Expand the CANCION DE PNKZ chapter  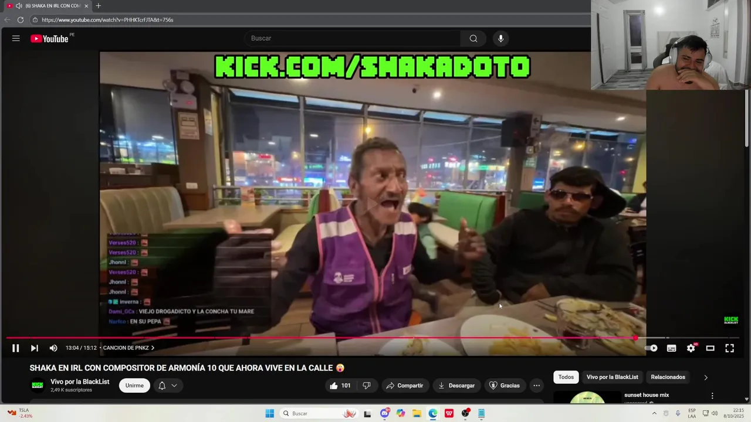point(128,348)
